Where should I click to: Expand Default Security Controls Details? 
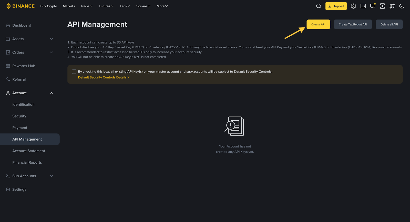[104, 77]
